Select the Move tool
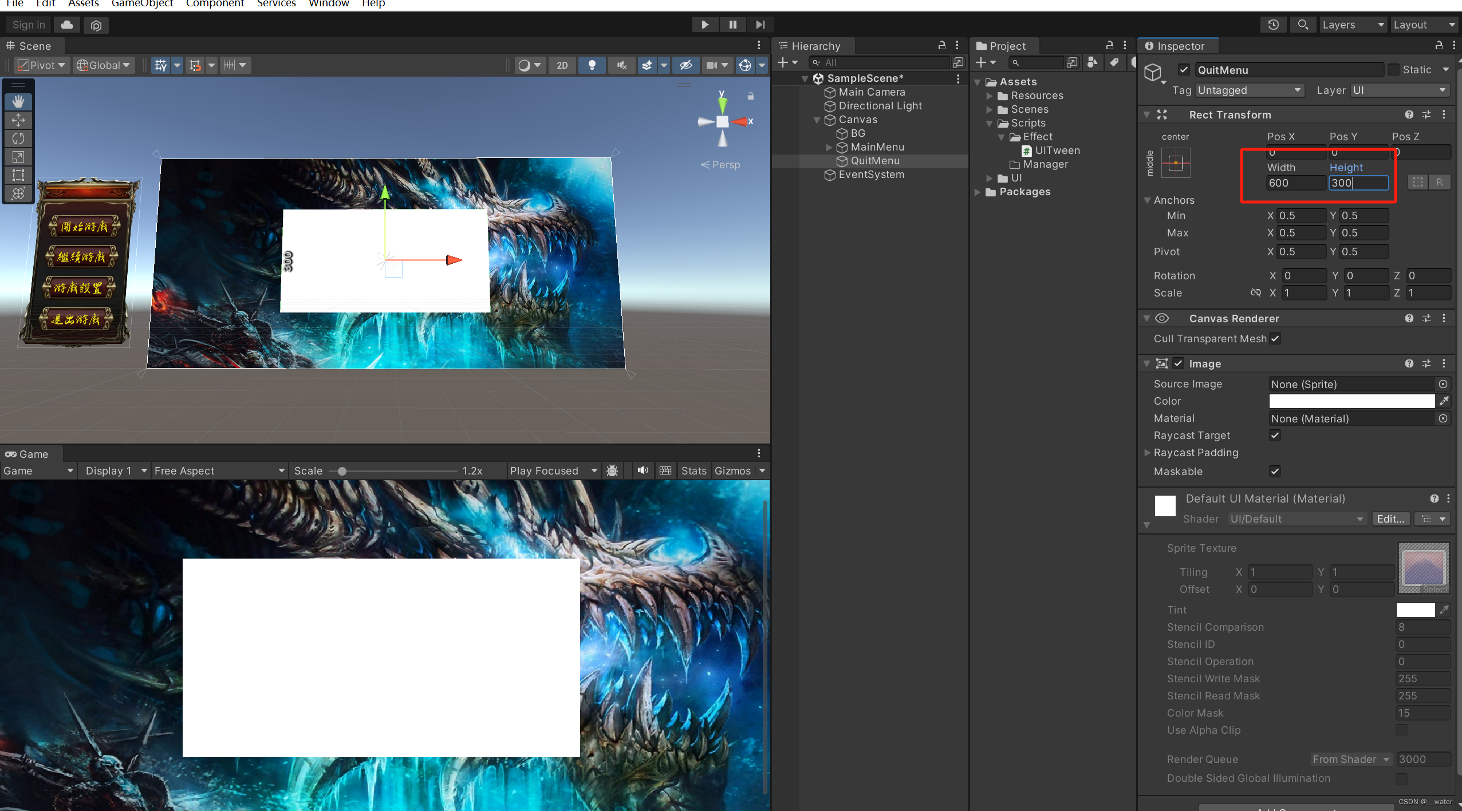Screen dimensions: 1462x811 pos(18,120)
